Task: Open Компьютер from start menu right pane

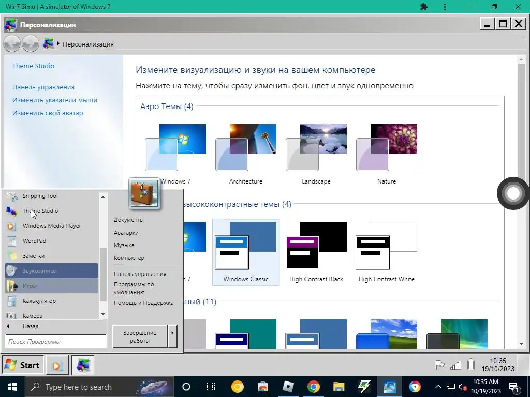Action: pos(129,258)
